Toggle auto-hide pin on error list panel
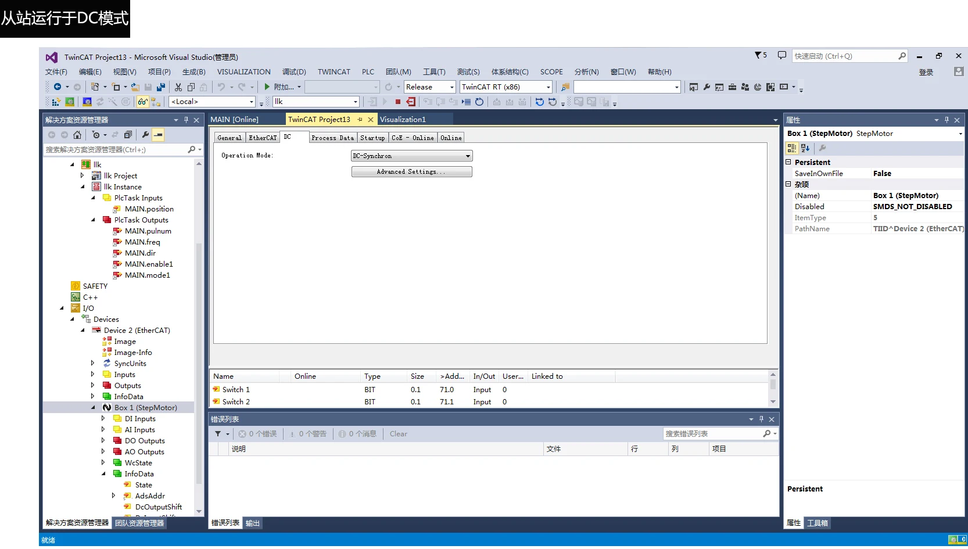Viewport: 968px width, 549px height. tap(761, 419)
